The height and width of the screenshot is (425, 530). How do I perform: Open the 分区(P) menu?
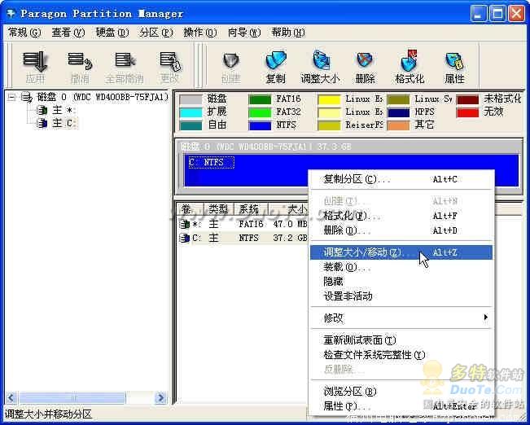(156, 33)
